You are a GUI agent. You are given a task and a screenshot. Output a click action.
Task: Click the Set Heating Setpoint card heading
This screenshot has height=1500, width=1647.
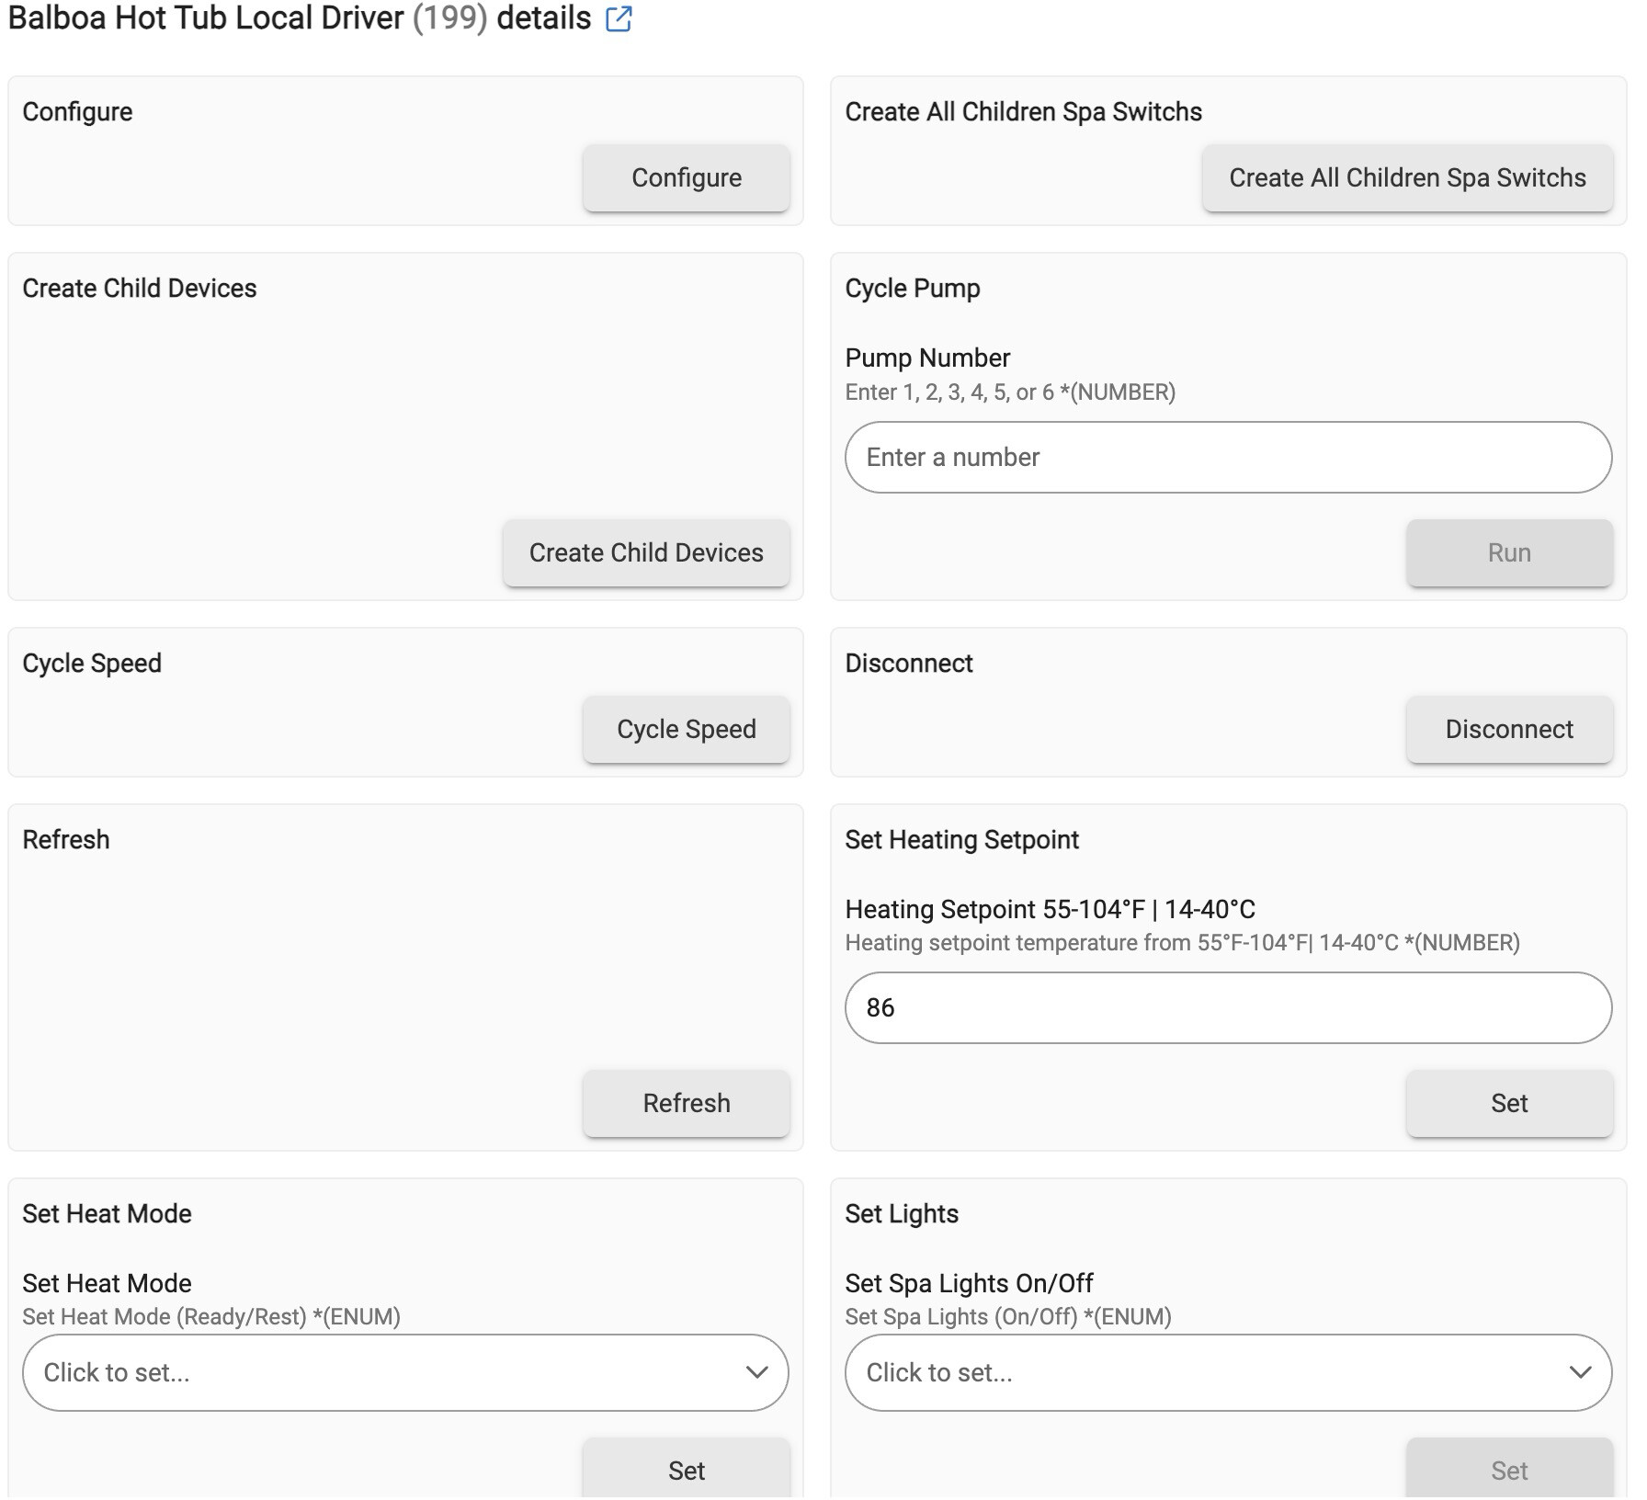coord(961,840)
